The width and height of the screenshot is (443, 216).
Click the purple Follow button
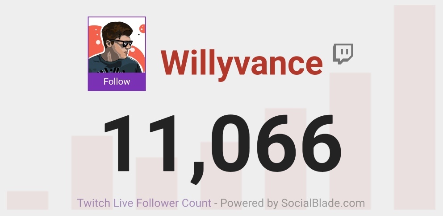point(117,82)
